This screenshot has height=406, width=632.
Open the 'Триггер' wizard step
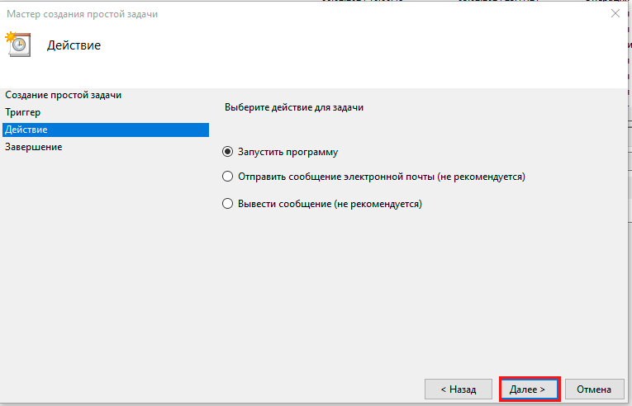pos(23,112)
